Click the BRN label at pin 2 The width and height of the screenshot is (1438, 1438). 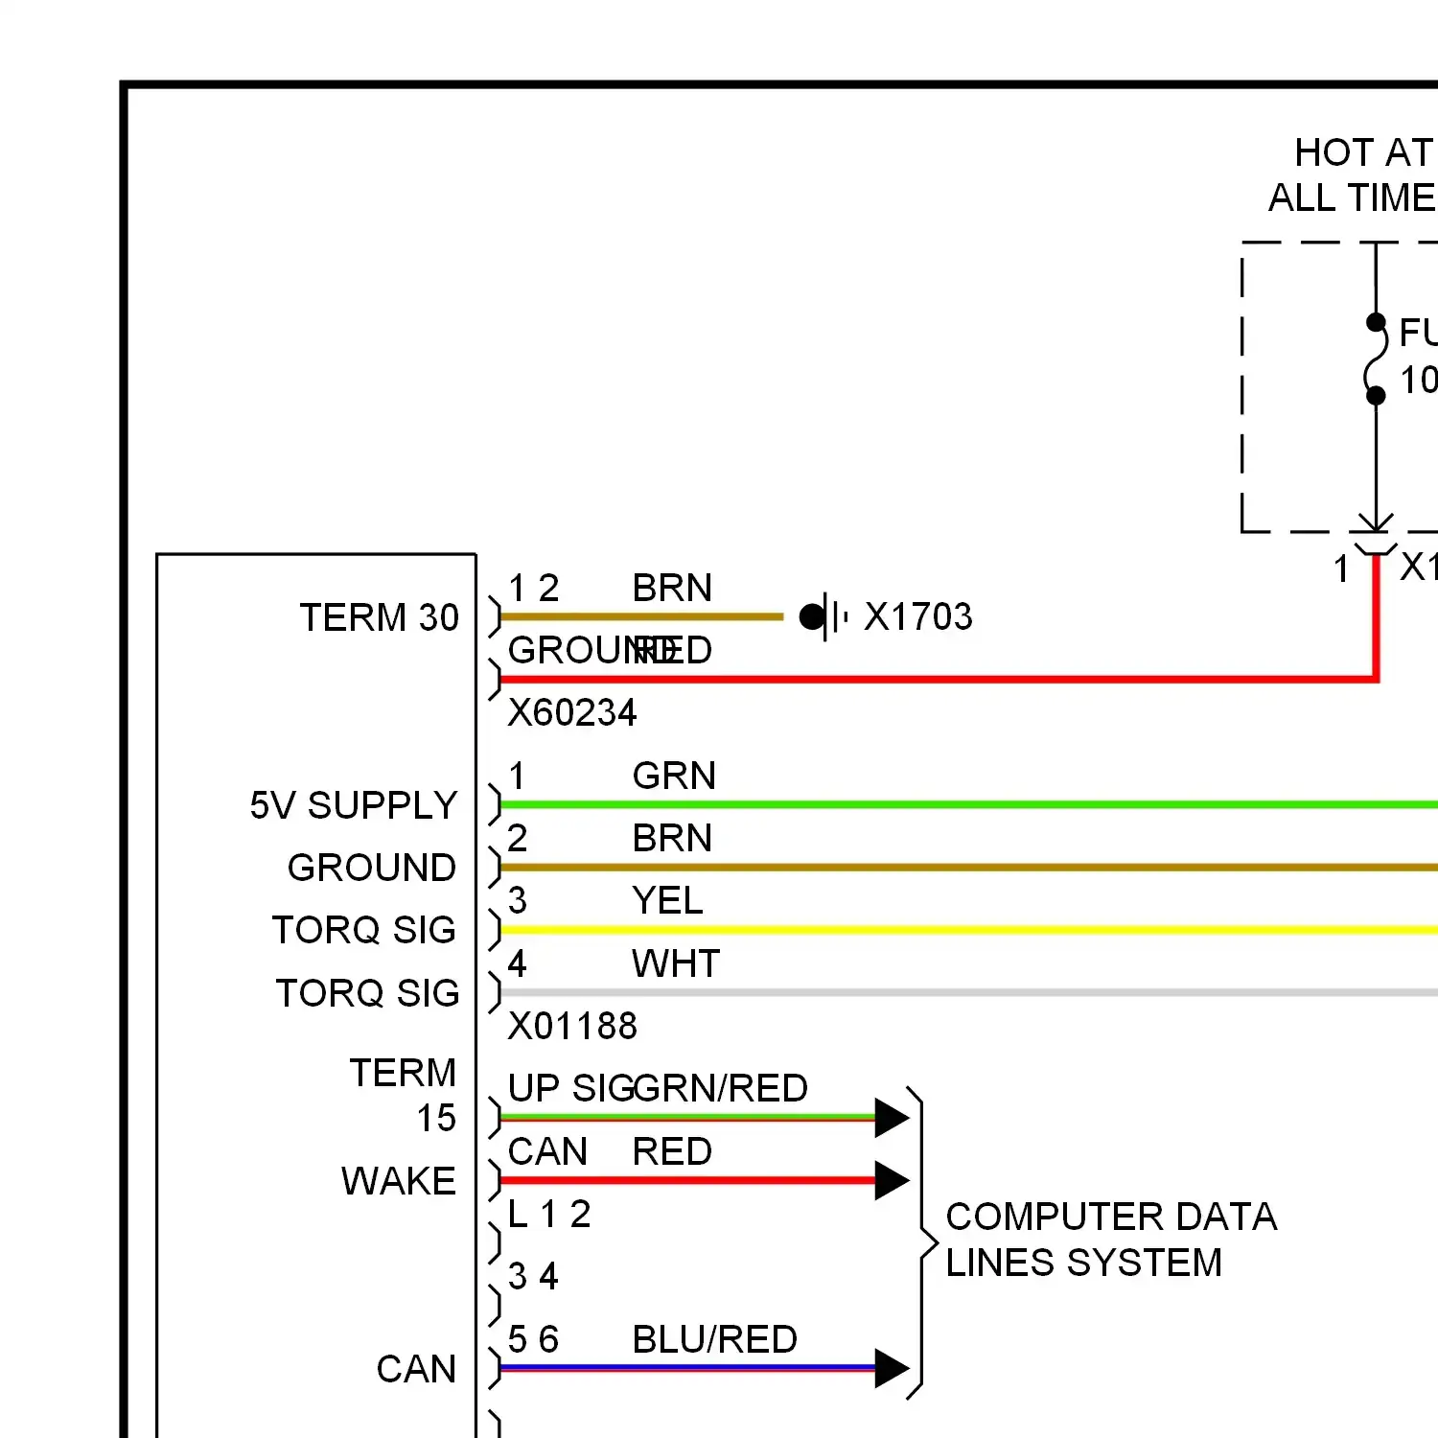coord(672,838)
